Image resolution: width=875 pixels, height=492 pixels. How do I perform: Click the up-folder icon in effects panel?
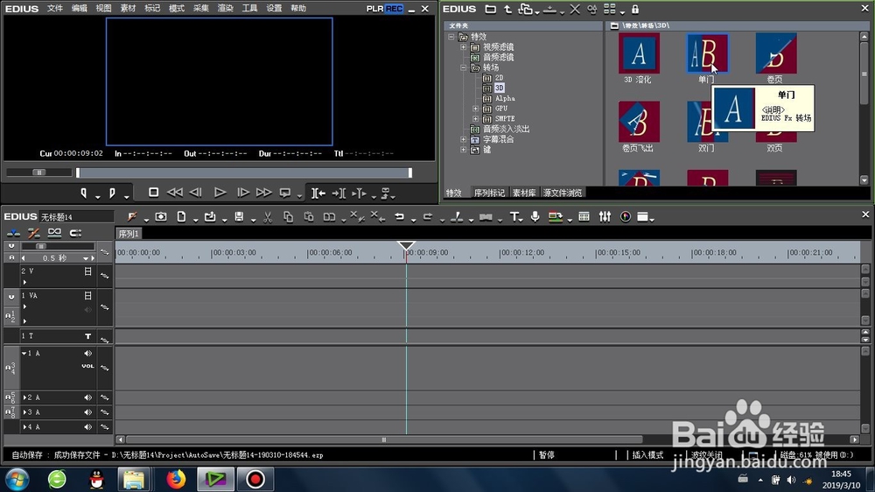(x=507, y=10)
